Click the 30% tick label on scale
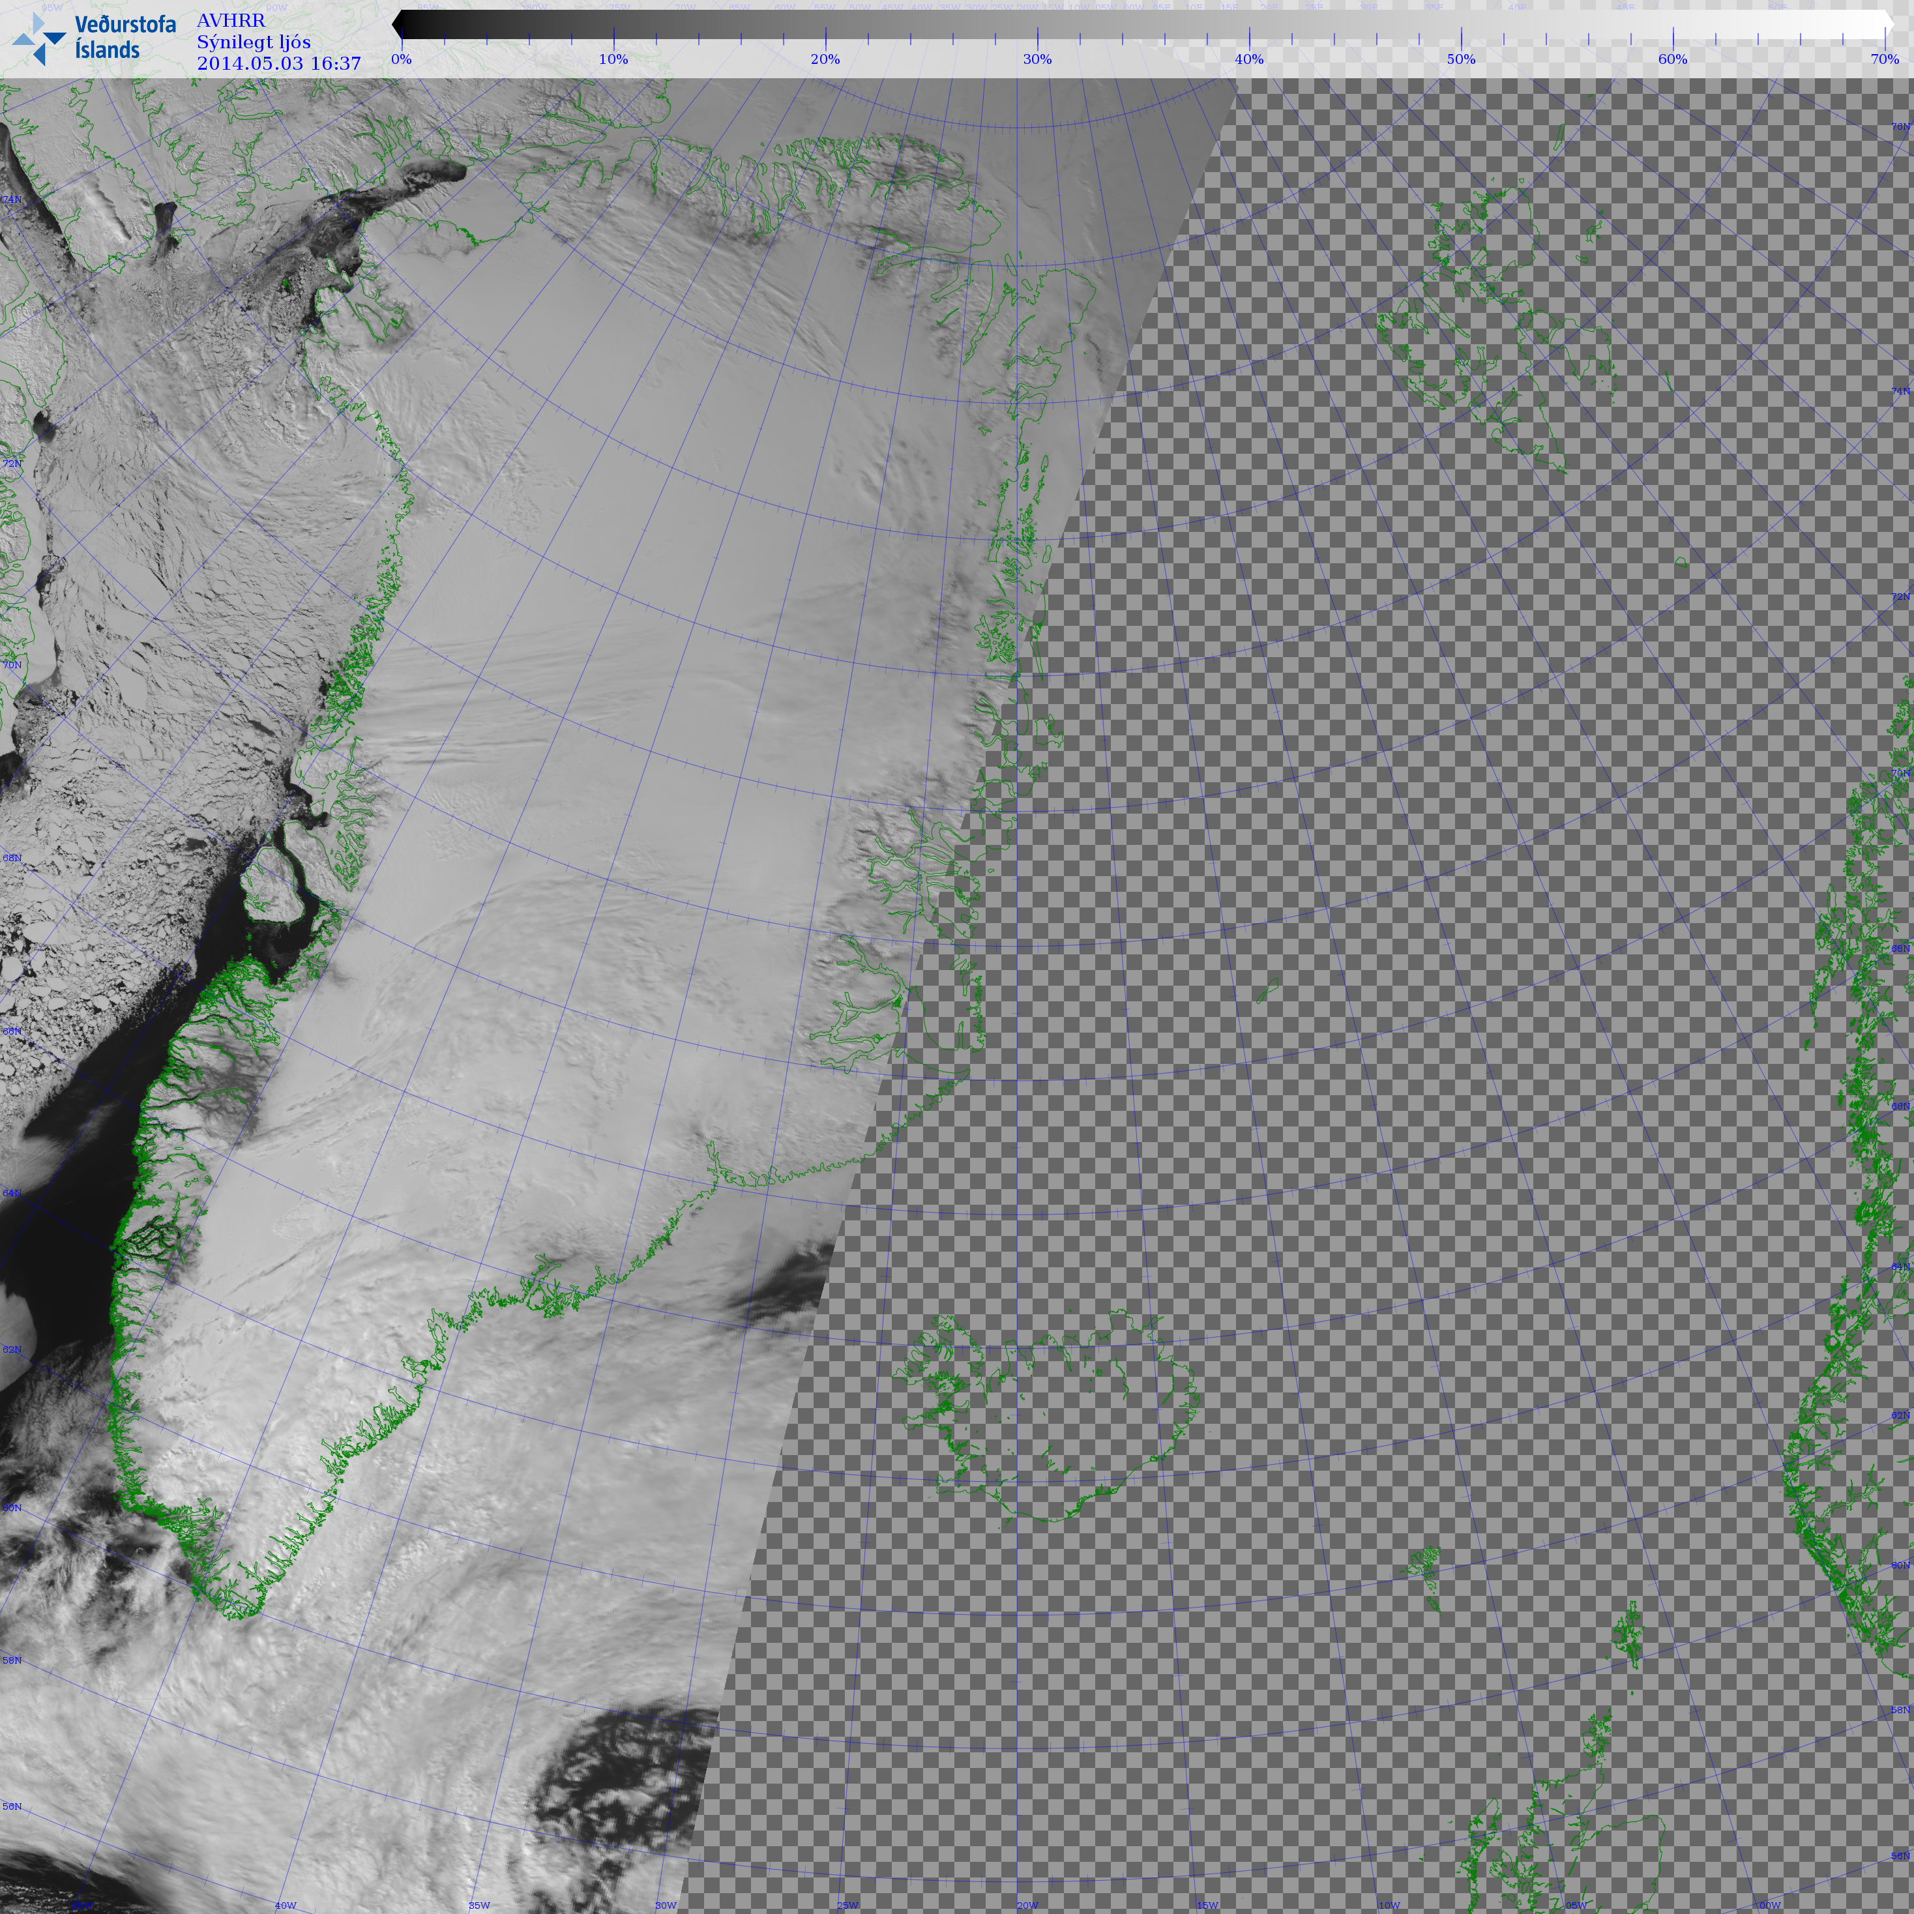The height and width of the screenshot is (1914, 1914). [1037, 59]
